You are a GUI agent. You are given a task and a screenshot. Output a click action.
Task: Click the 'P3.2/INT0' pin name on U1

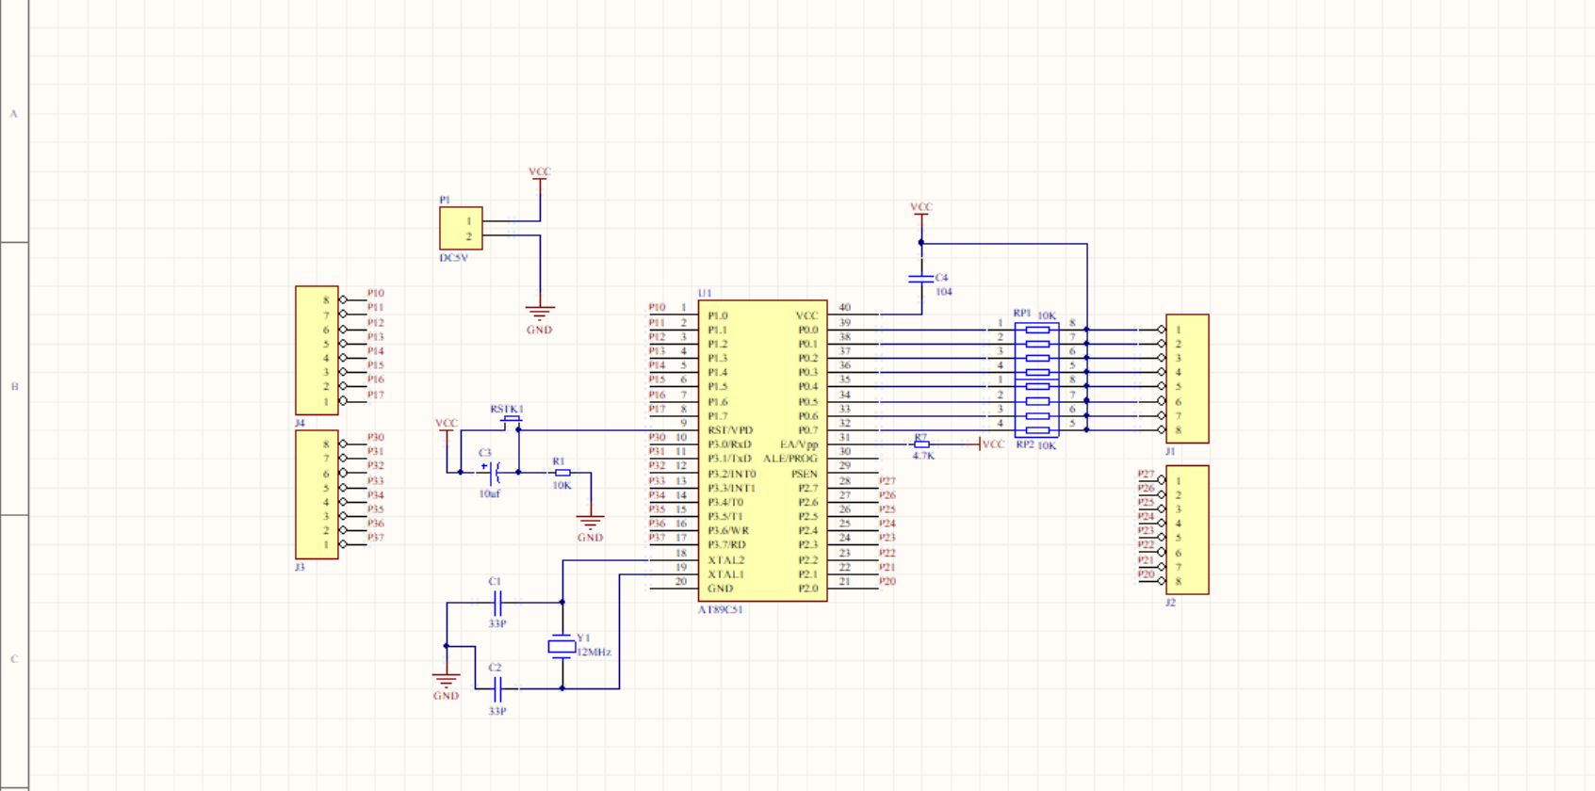tap(732, 474)
